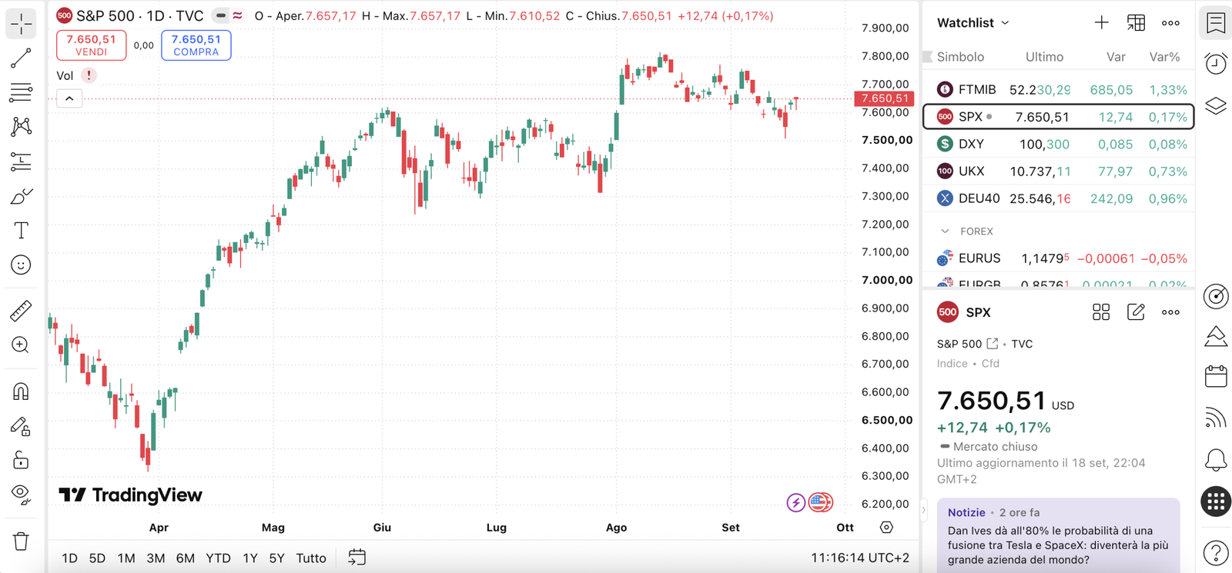The width and height of the screenshot is (1232, 573).
Task: Add a symbol to the watchlist
Action: pos(1102,23)
